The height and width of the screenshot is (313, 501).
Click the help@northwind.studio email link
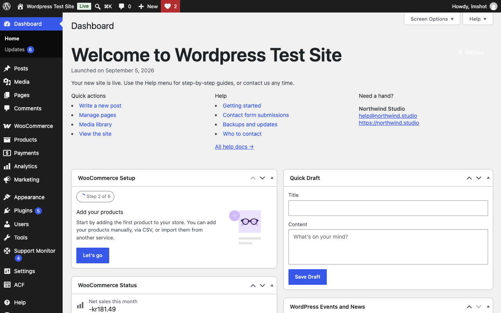click(388, 116)
